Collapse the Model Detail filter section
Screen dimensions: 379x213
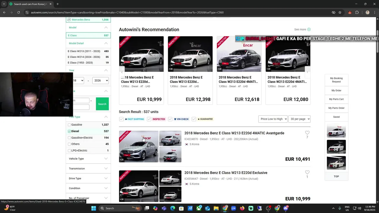(106, 43)
